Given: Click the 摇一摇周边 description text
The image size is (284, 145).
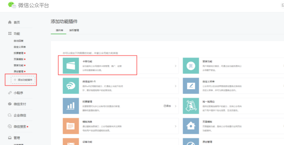Looking at the screenshot, I should 222,108.
